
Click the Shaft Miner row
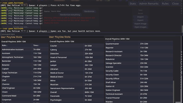[x=139, y=83]
